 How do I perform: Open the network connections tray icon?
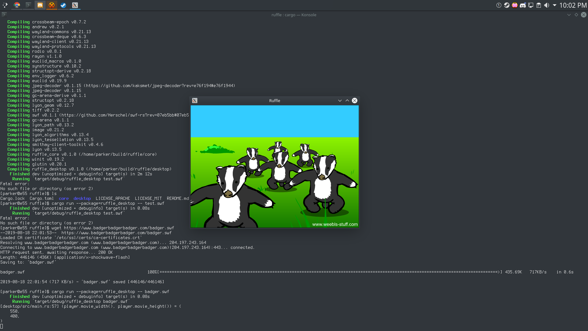tap(531, 5)
